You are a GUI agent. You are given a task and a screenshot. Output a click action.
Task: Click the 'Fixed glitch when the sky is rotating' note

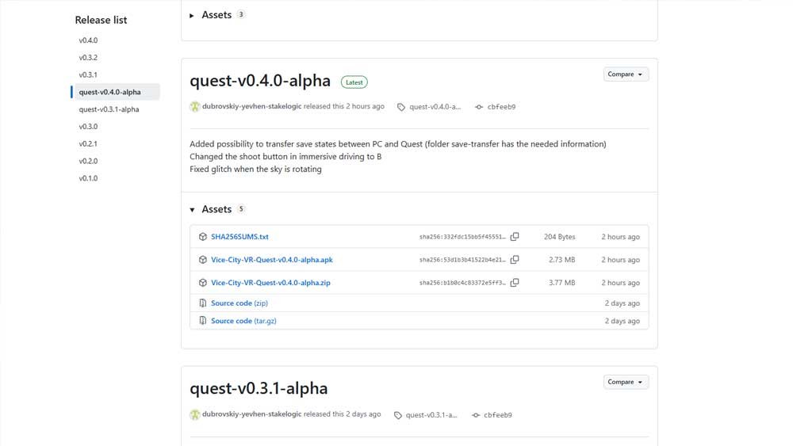click(255, 170)
